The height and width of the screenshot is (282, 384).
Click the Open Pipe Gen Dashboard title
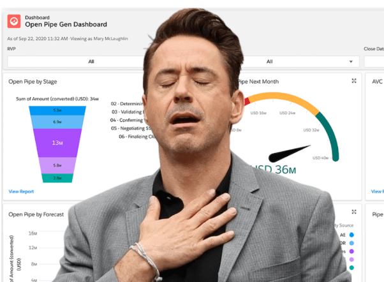pos(66,24)
